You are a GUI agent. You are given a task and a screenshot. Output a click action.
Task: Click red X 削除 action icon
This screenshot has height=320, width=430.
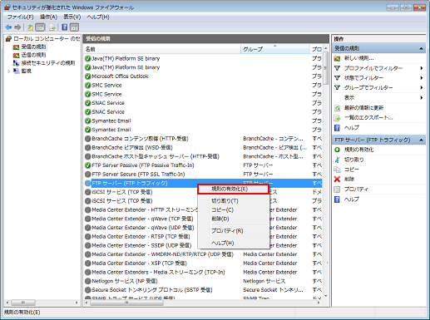pos(337,180)
